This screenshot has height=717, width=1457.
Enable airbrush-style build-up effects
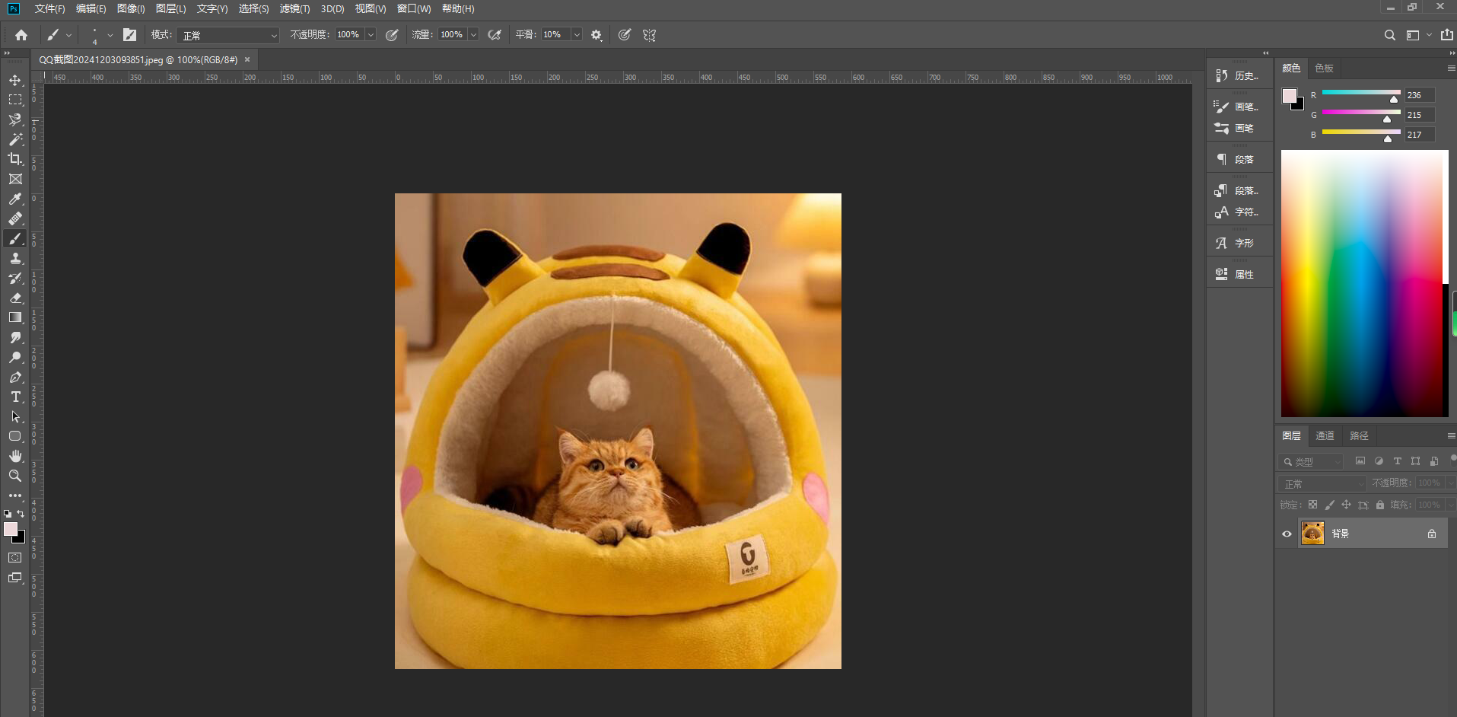tap(495, 35)
